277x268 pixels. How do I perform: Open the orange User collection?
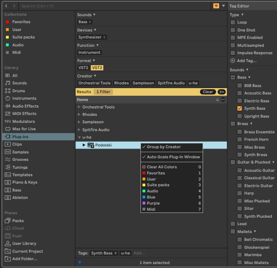coord(14,30)
